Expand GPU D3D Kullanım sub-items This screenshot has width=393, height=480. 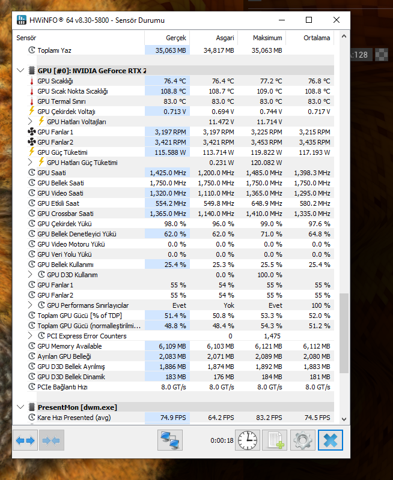point(30,275)
